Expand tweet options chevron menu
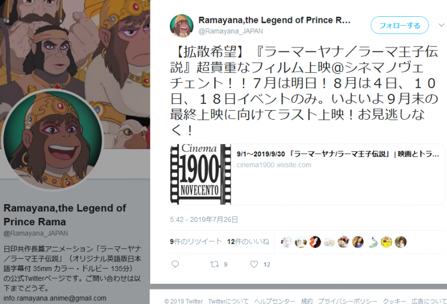This screenshot has height=304, width=447. 441,25
